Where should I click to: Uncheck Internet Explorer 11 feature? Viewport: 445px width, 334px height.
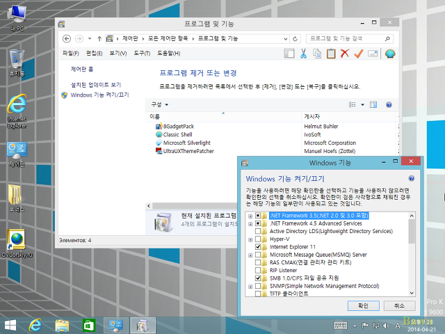point(258,247)
